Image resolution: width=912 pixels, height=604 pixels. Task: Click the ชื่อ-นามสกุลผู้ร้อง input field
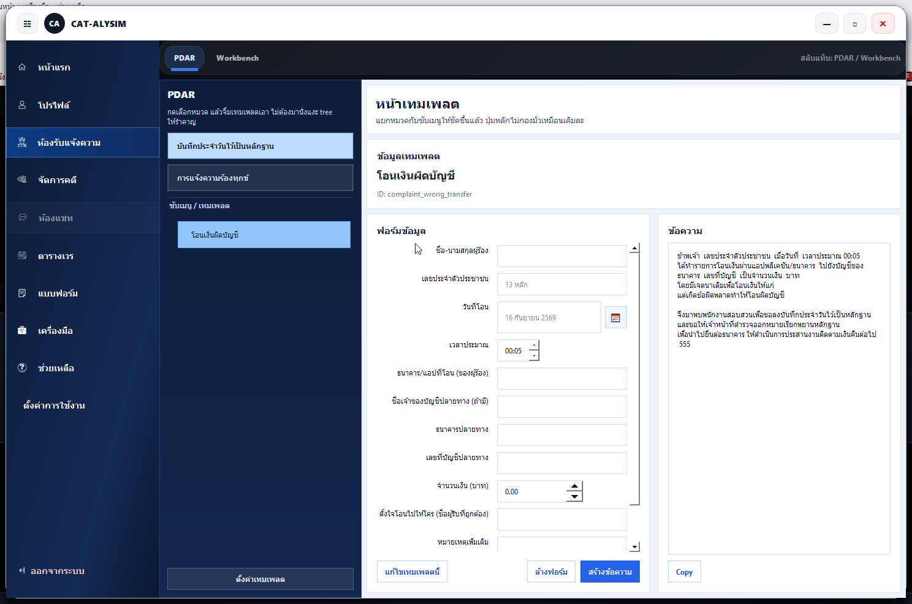561,256
